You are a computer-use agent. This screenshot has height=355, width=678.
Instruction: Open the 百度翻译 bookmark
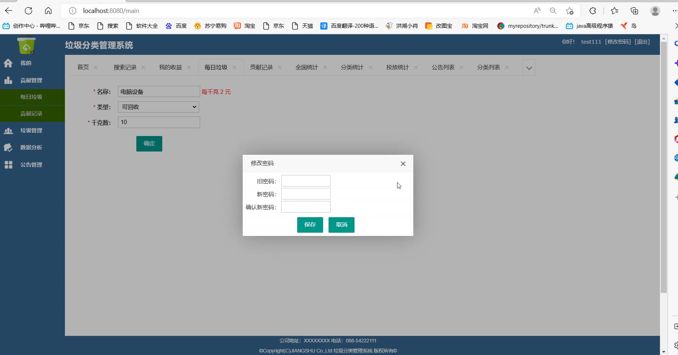point(349,26)
